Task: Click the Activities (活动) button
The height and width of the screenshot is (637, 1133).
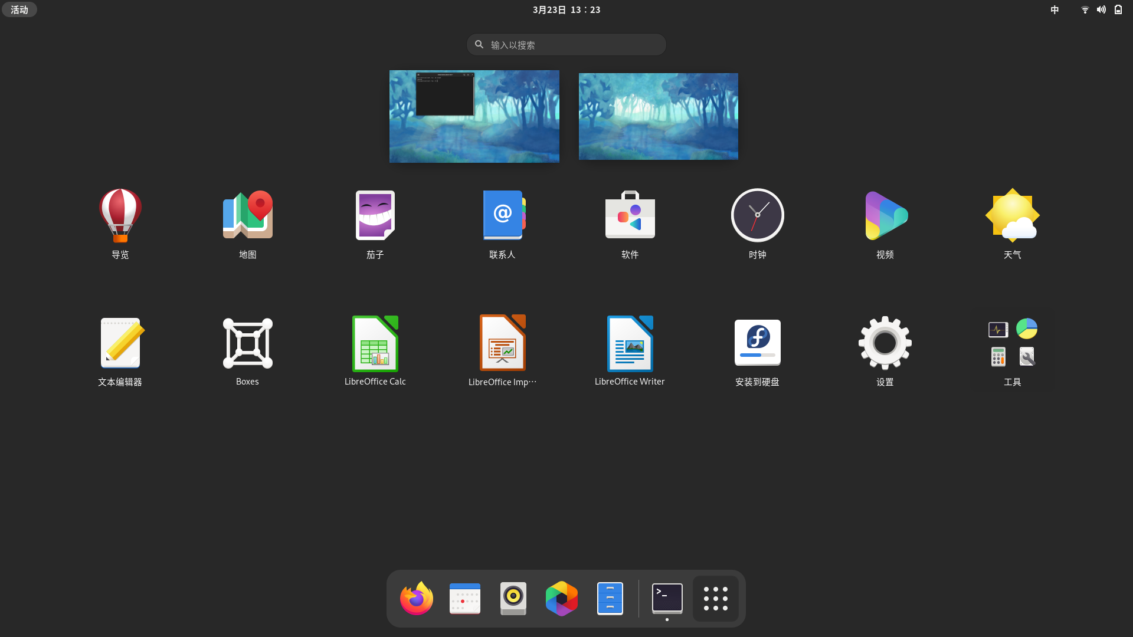Action: click(19, 9)
